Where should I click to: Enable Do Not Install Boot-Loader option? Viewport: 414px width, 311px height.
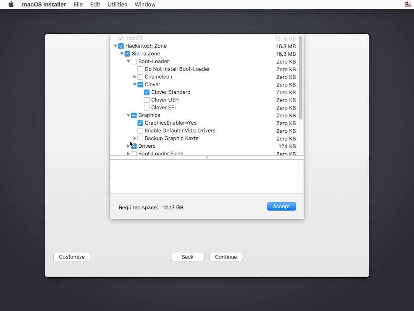(x=140, y=69)
